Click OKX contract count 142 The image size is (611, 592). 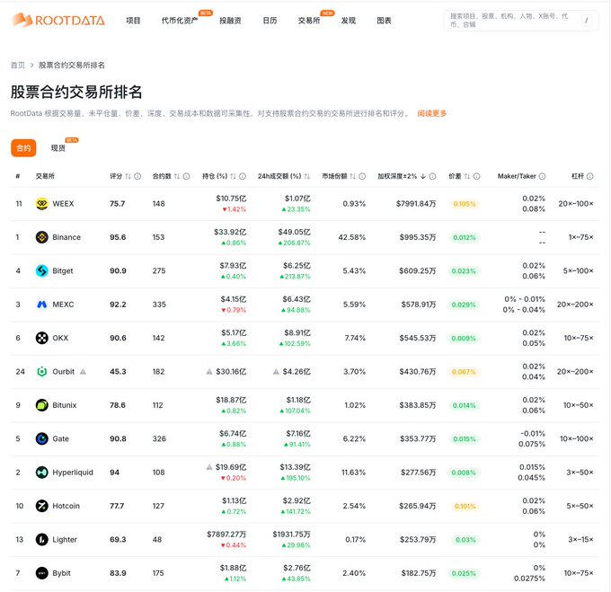click(x=159, y=338)
